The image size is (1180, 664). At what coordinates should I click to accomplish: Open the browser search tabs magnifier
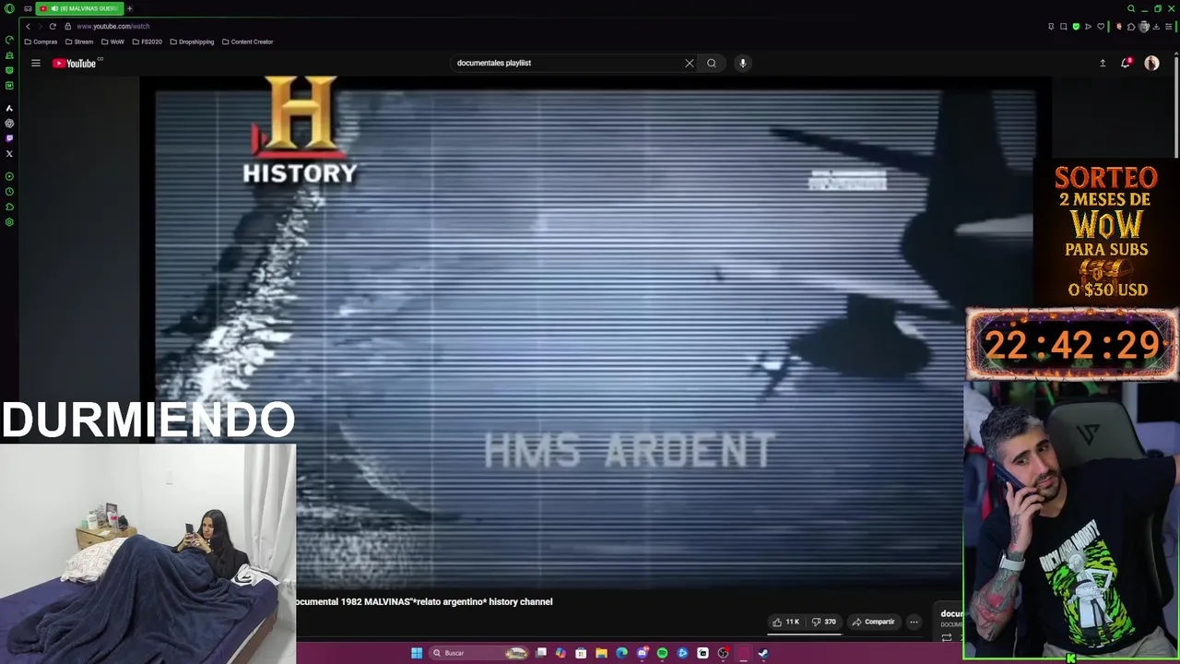tap(1131, 8)
